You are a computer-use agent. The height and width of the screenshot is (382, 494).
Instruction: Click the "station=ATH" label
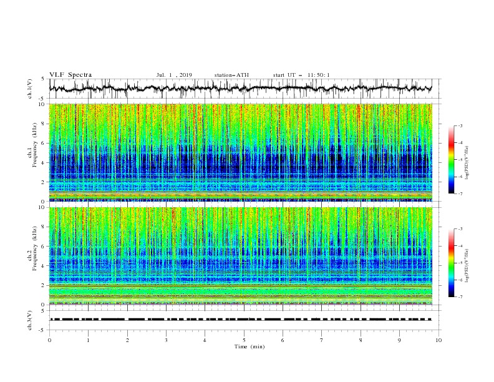(231, 75)
